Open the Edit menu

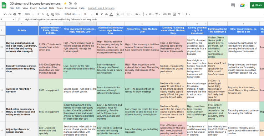coord(18,8)
